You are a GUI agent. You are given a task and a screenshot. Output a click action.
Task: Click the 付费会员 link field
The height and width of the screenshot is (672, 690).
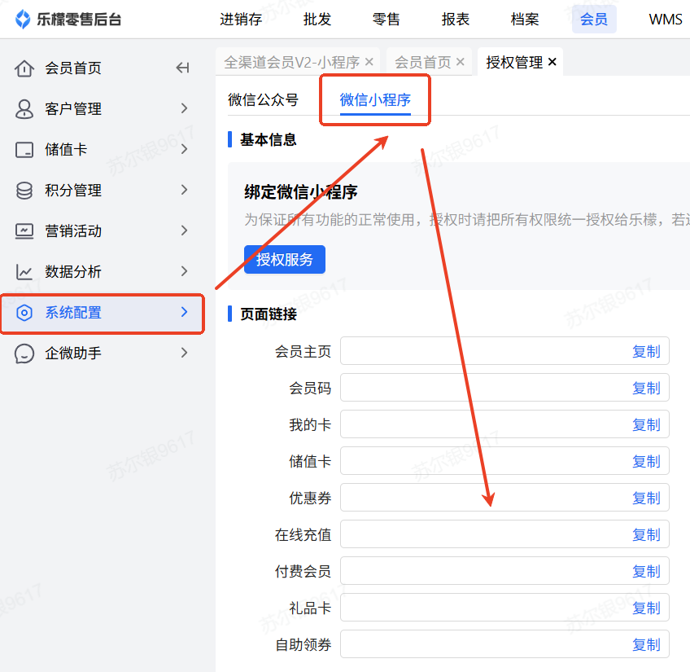(x=504, y=571)
